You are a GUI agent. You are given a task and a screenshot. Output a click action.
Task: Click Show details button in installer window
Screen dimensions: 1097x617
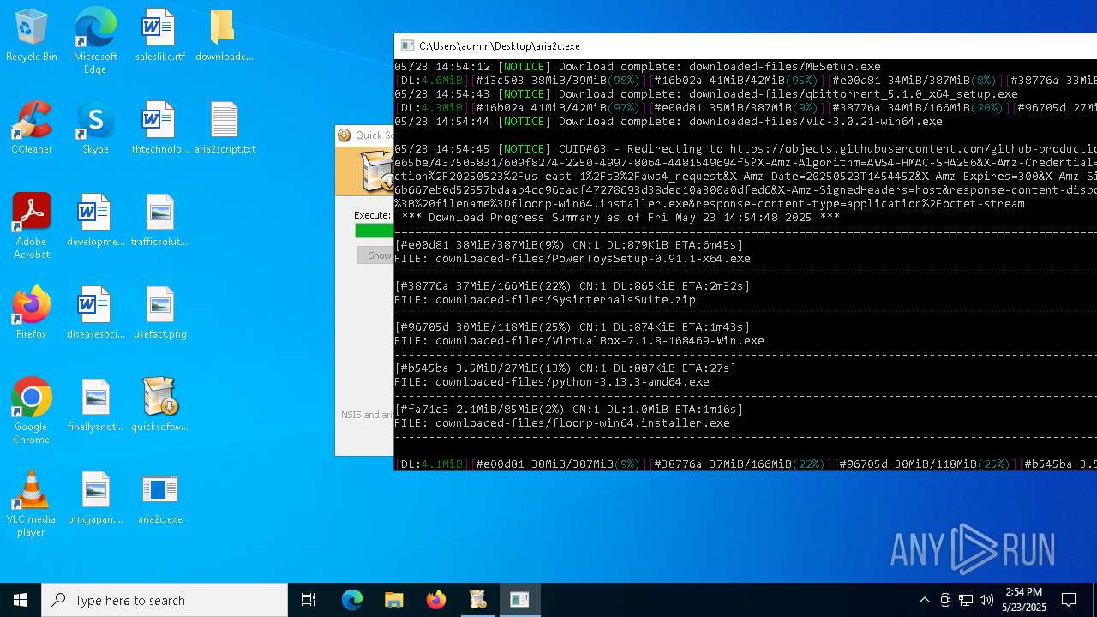pyautogui.click(x=375, y=255)
